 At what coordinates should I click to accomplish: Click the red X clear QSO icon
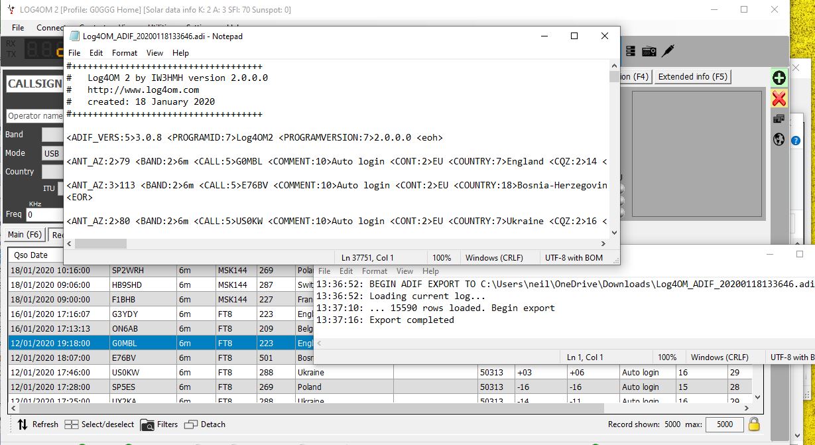[779, 99]
